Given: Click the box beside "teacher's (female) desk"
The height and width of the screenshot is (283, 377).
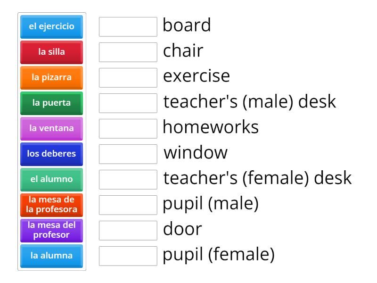Looking at the screenshot, I should (x=128, y=180).
